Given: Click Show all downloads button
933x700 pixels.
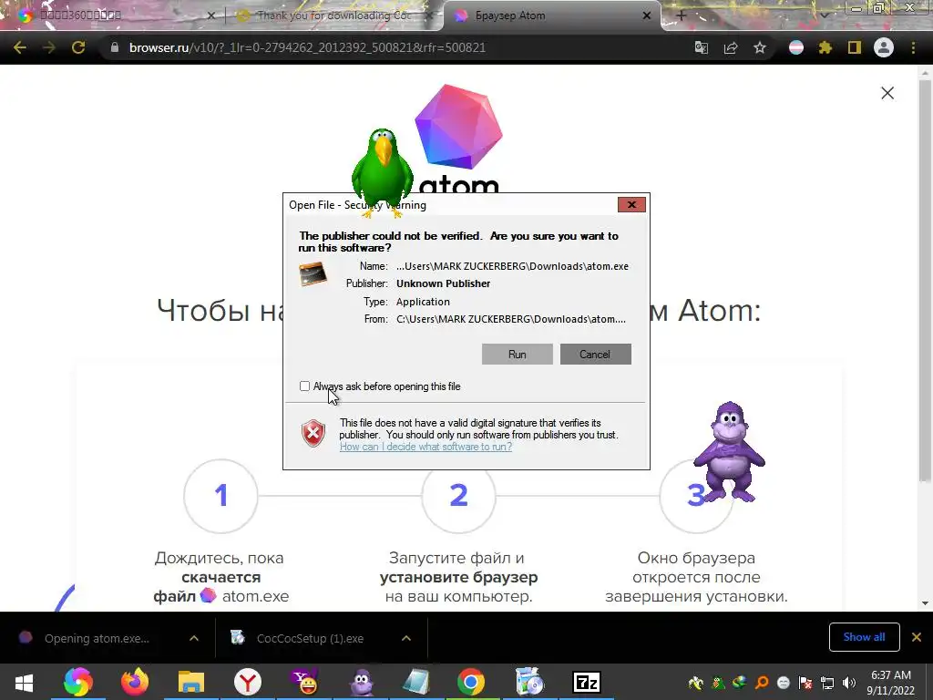Looking at the screenshot, I should pyautogui.click(x=864, y=637).
